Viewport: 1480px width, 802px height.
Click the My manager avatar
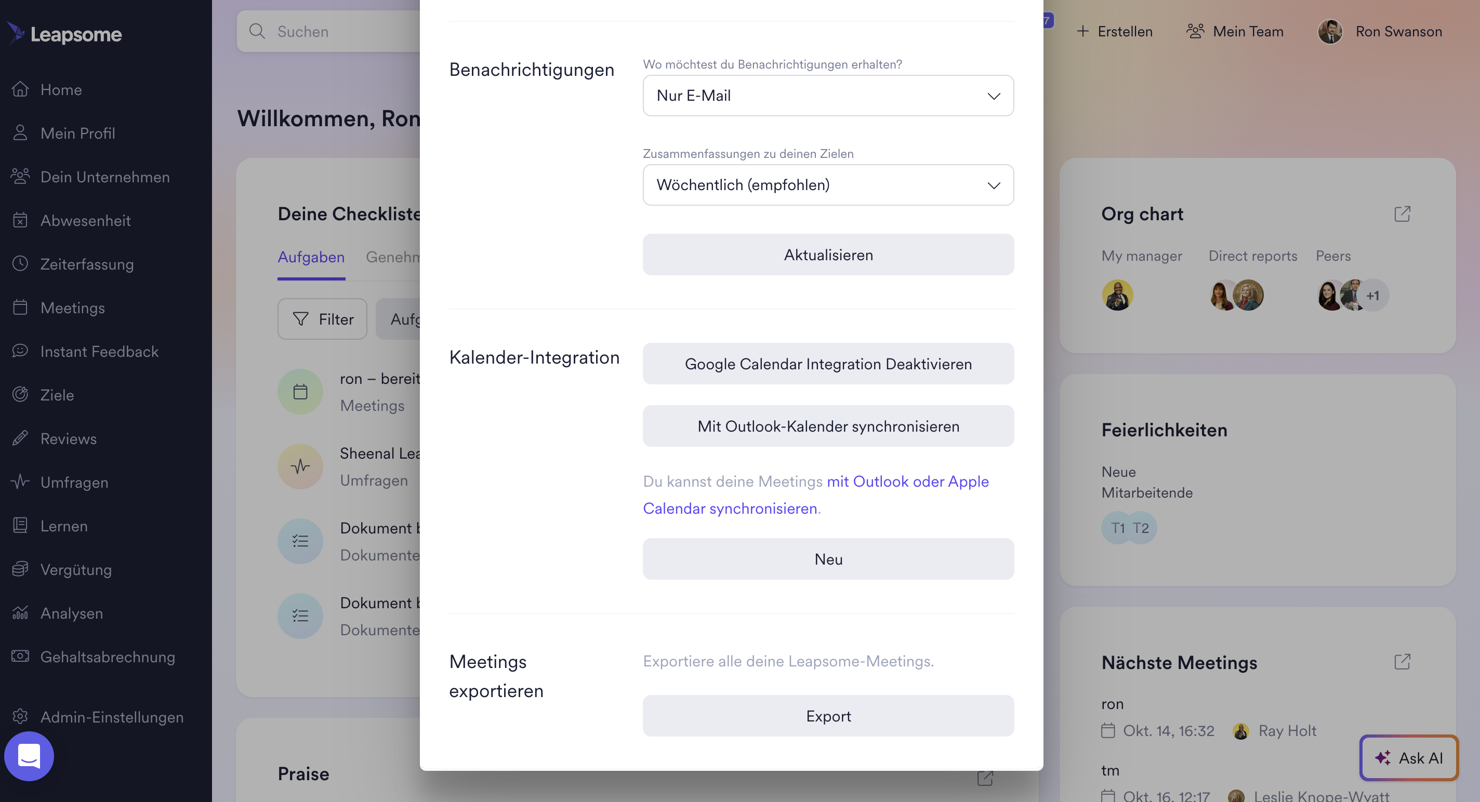[1117, 296]
